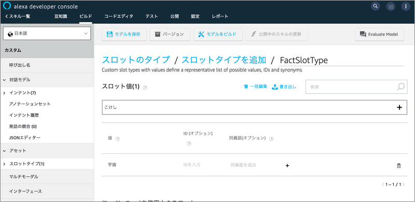Go to previous page arrow in pagination
This screenshot has height=202, width=415.
383,184
